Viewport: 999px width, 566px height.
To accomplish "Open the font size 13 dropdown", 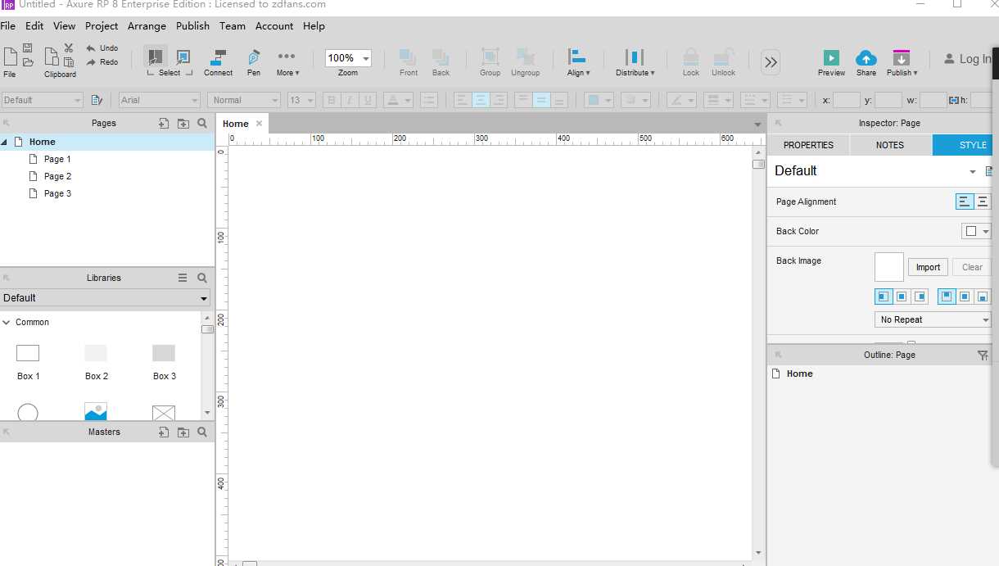I will [x=301, y=100].
